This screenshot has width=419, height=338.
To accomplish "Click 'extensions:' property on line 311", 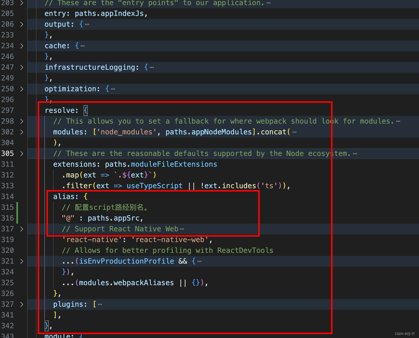I will click(x=77, y=164).
